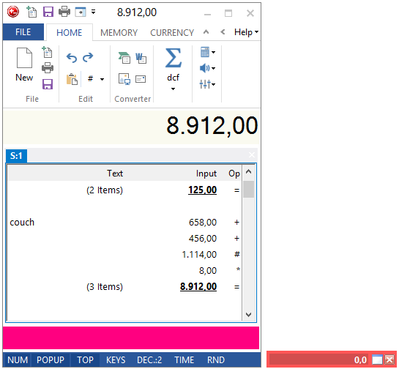Select the 8.912,00 result in the tape
The image size is (399, 369).
pyautogui.click(x=198, y=286)
